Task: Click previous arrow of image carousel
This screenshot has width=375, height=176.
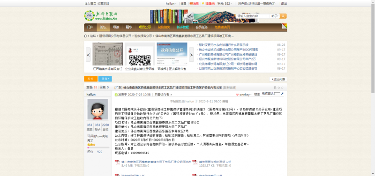Action: pyautogui.click(x=88, y=55)
